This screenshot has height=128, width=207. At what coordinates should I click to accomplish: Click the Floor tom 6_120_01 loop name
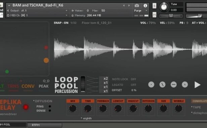click(96, 23)
